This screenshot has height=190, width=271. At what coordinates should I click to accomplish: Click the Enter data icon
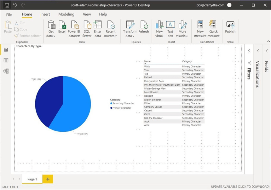(x=98, y=25)
